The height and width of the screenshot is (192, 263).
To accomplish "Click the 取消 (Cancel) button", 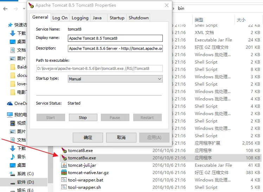I will click(x=121, y=138).
